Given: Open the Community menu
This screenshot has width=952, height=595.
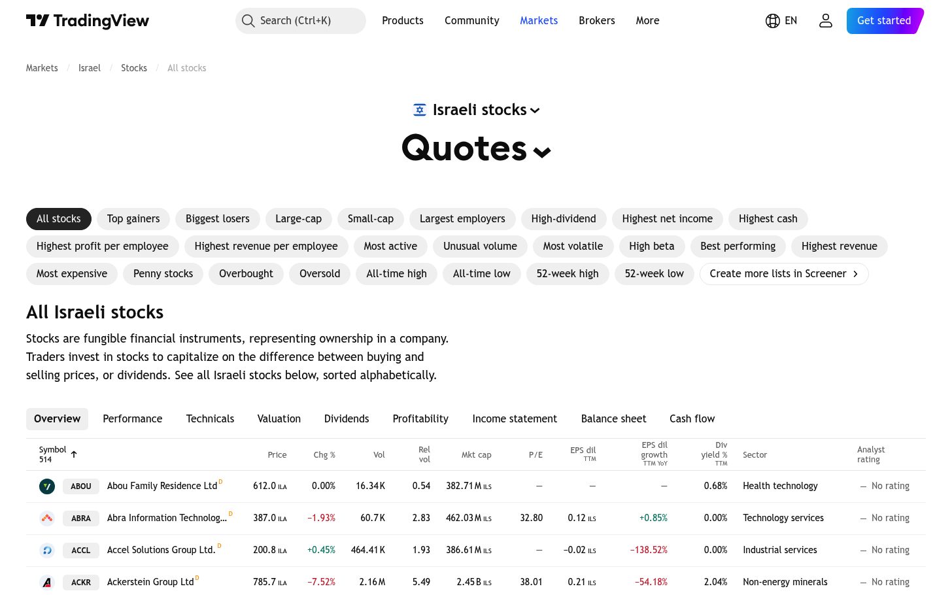Looking at the screenshot, I should 472,21.
